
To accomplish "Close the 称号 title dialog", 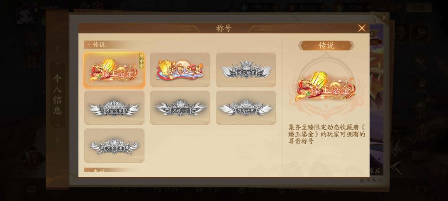I will click(362, 28).
